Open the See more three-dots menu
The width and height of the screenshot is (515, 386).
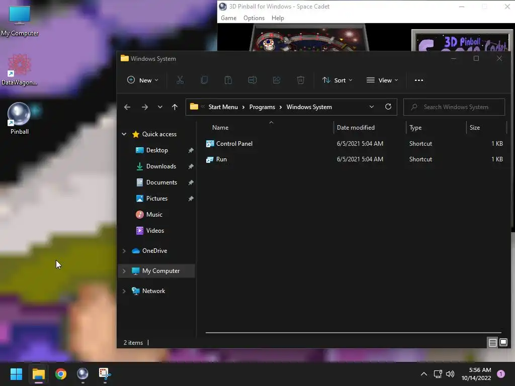tap(419, 80)
